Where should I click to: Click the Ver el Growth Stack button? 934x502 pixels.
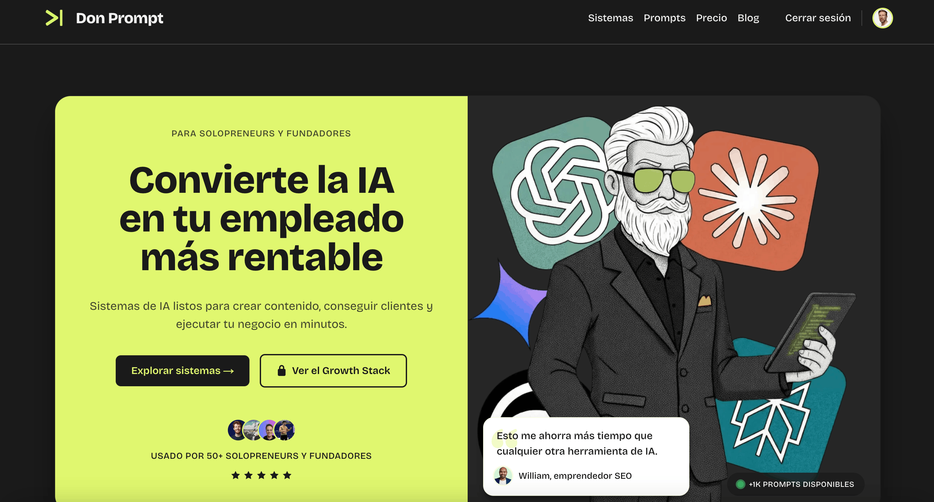333,370
